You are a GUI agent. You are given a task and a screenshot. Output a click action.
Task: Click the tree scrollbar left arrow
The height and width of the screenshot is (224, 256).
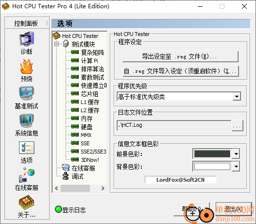(x=56, y=188)
